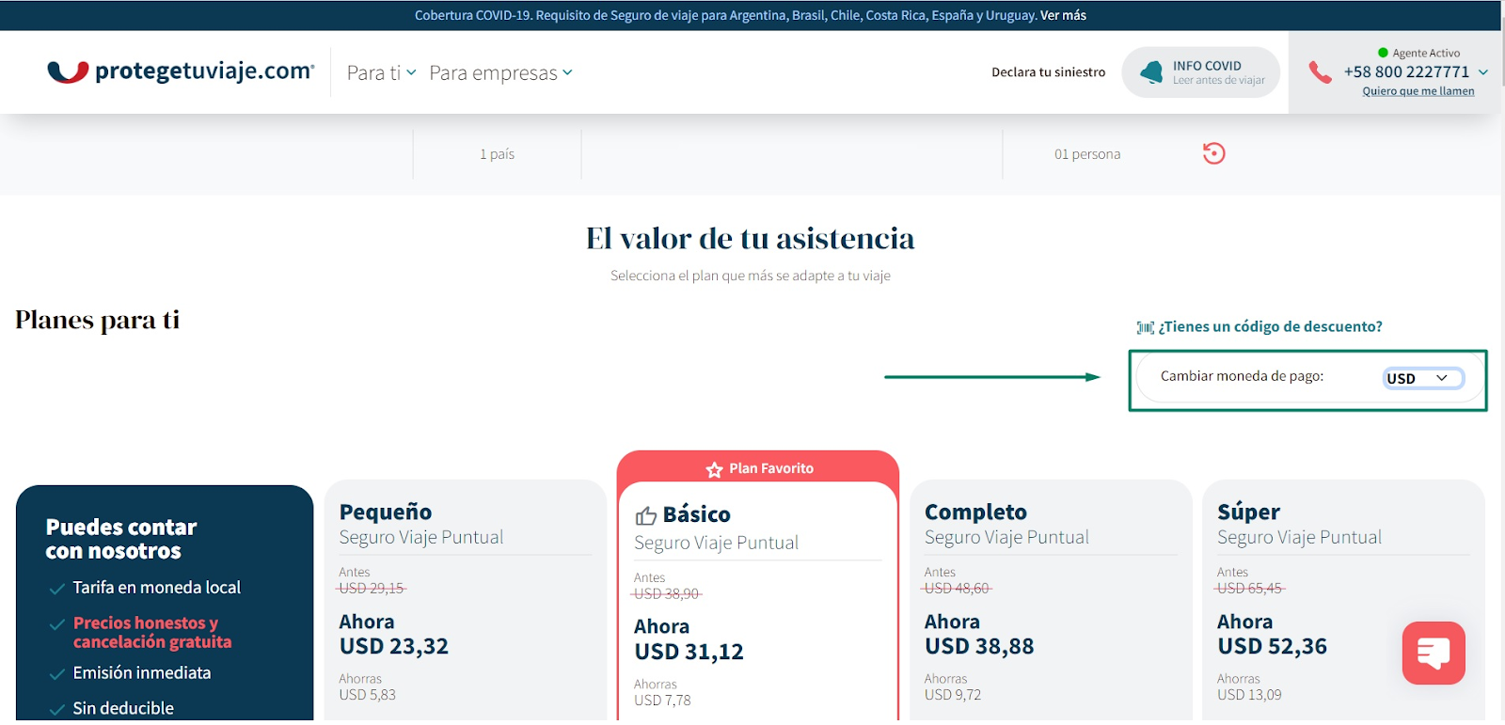Click Cambiar moneda de pago label
Image resolution: width=1505 pixels, height=725 pixels.
click(x=1242, y=376)
